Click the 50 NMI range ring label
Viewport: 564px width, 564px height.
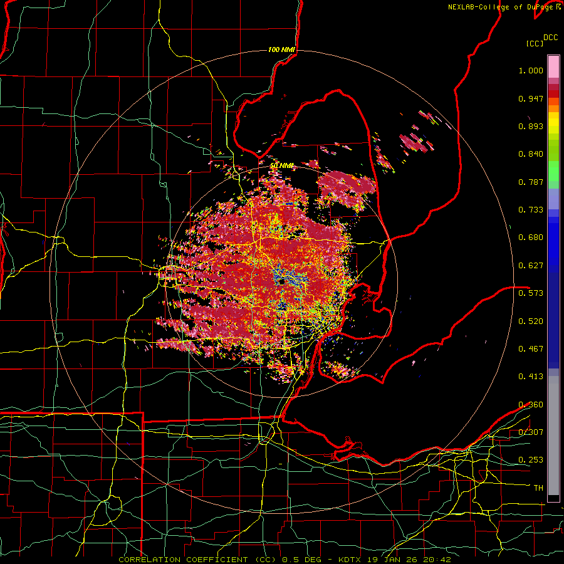(x=281, y=165)
